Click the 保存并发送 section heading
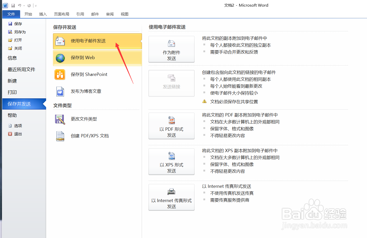 [x=65, y=27]
